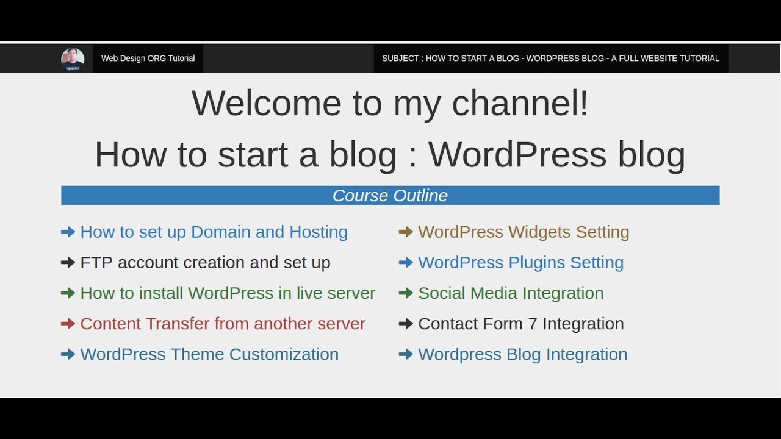Click the green arrow beside Social Media Integration

pyautogui.click(x=406, y=293)
